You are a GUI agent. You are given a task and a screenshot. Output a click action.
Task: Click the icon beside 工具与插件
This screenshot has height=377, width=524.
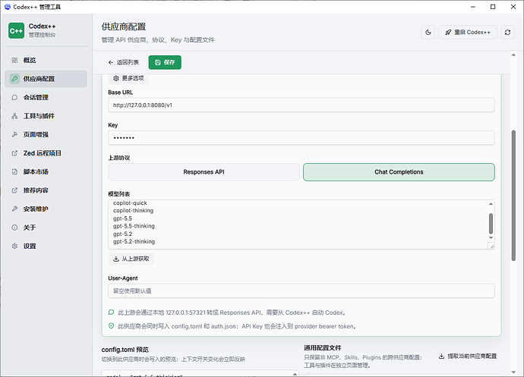14,116
